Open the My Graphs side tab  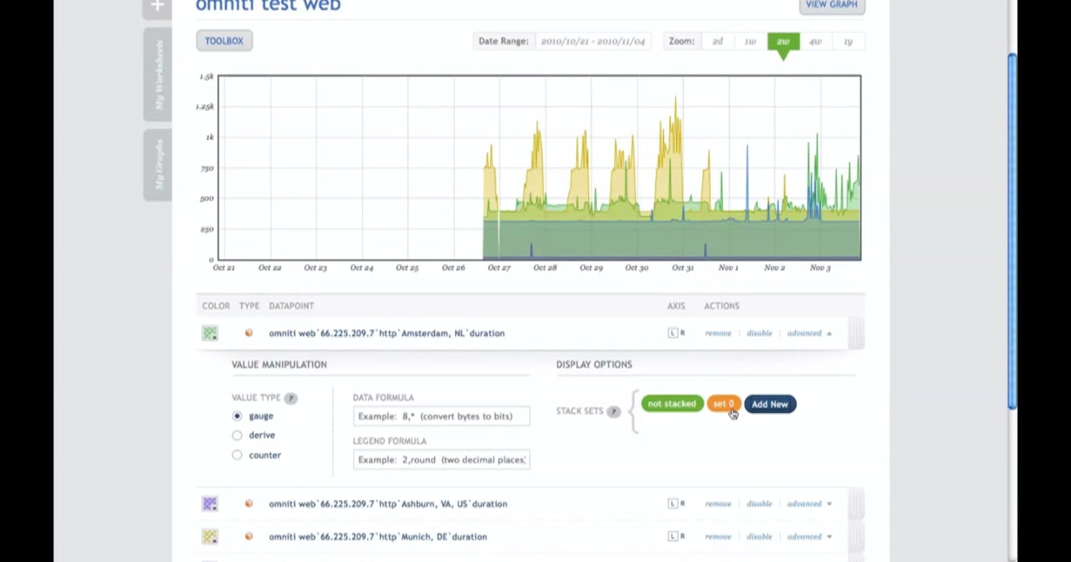pyautogui.click(x=158, y=165)
